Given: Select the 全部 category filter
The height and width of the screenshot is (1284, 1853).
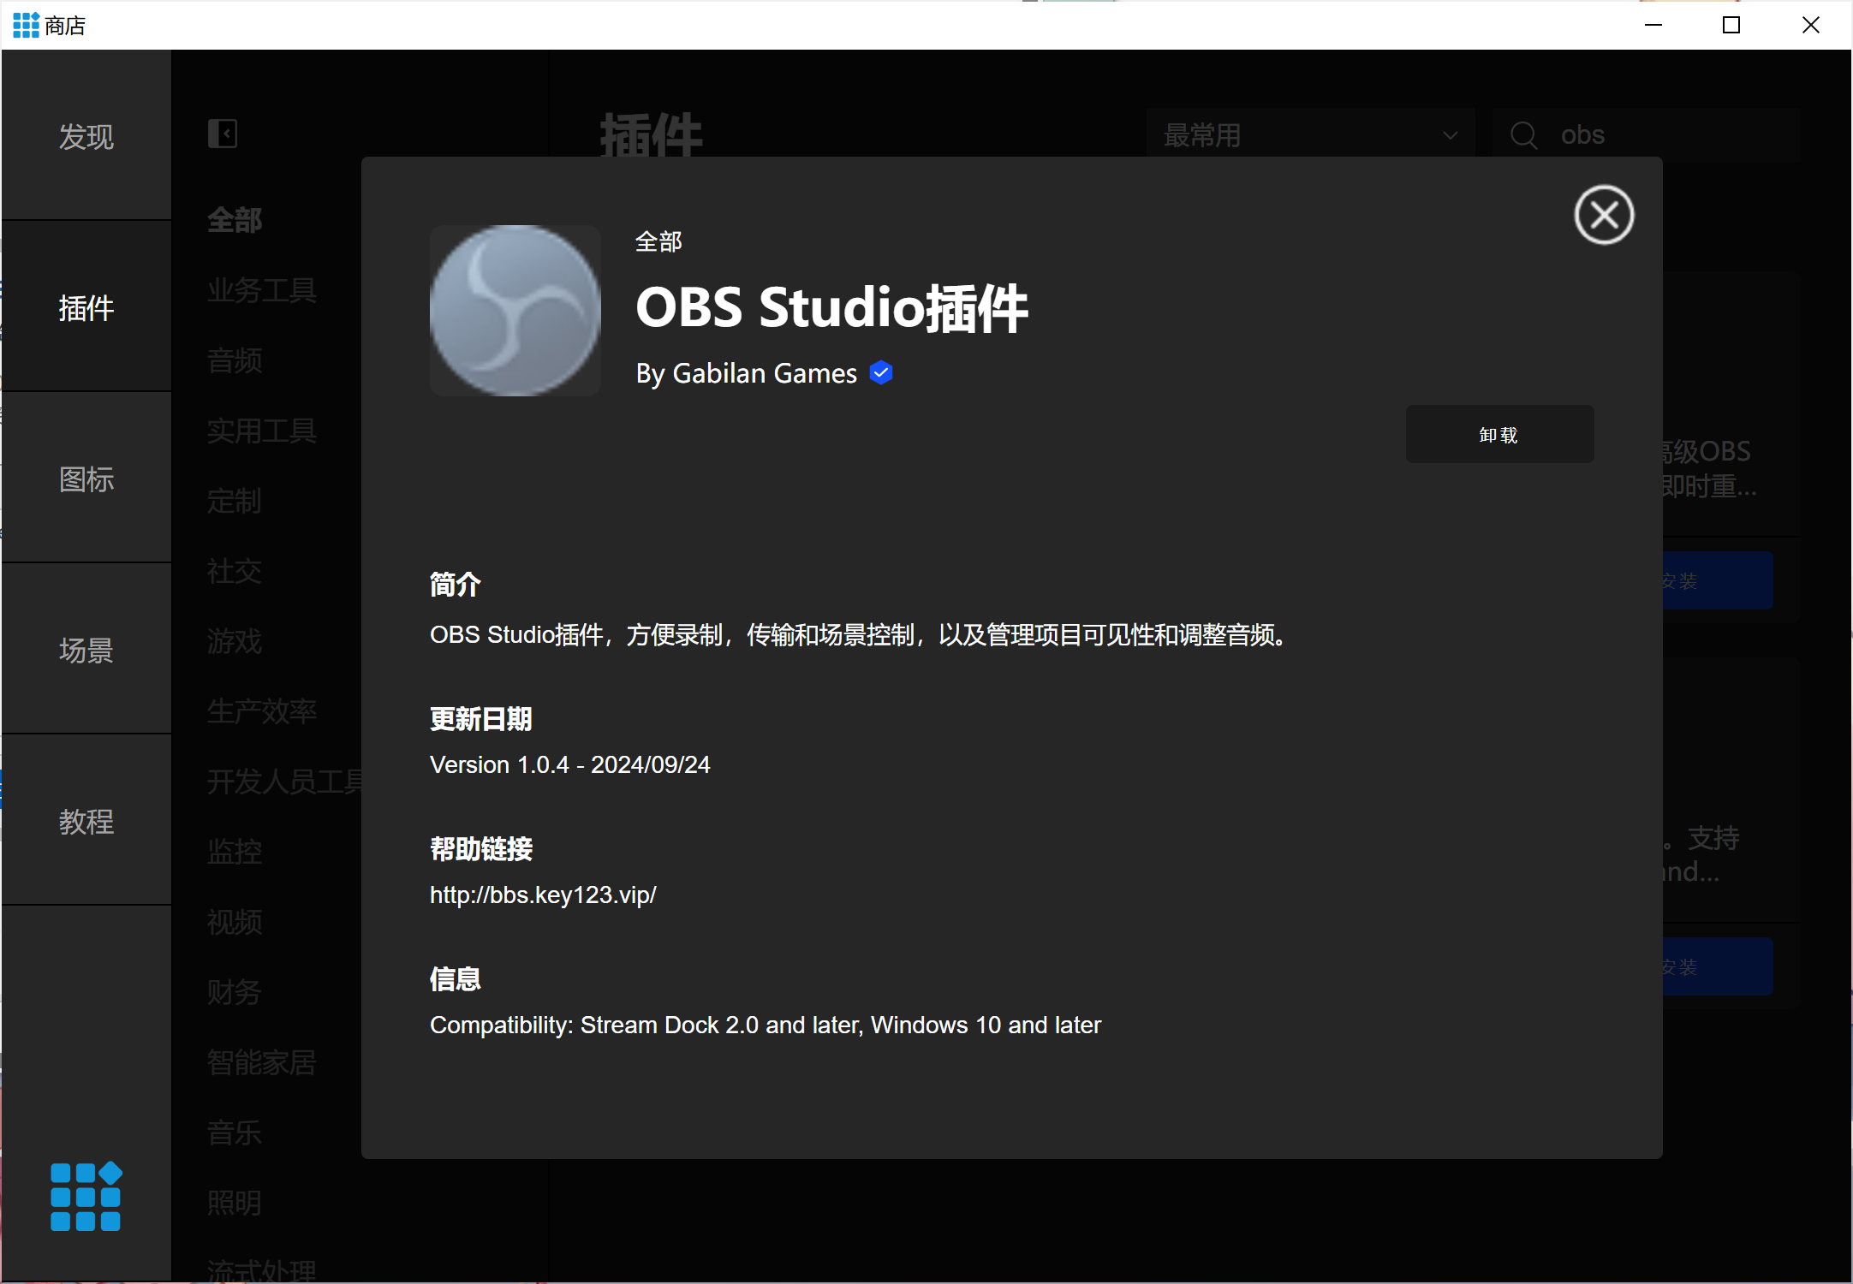Looking at the screenshot, I should click(235, 220).
